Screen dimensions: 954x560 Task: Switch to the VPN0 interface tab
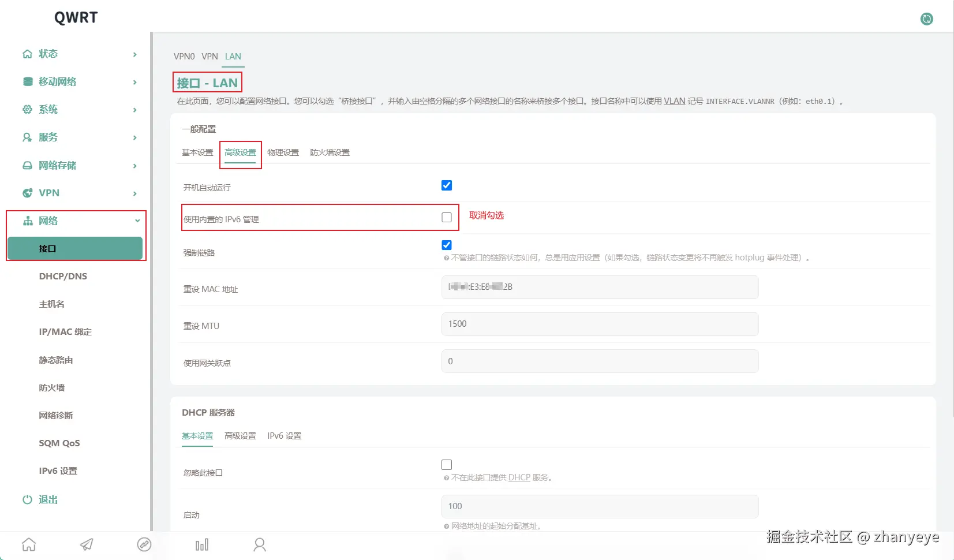click(x=184, y=56)
